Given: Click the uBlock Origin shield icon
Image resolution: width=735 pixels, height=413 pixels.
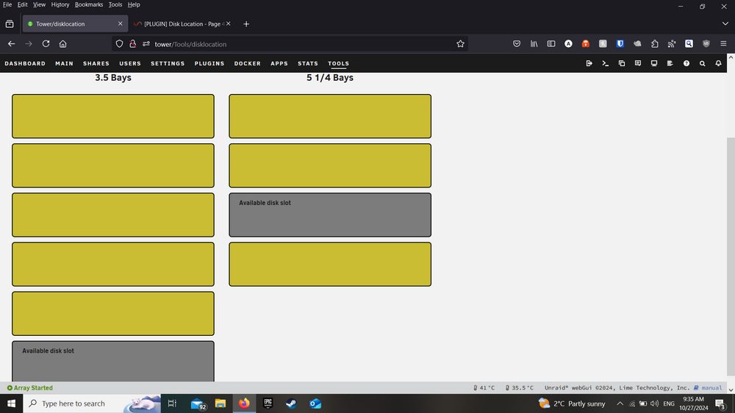Looking at the screenshot, I should click(706, 43).
